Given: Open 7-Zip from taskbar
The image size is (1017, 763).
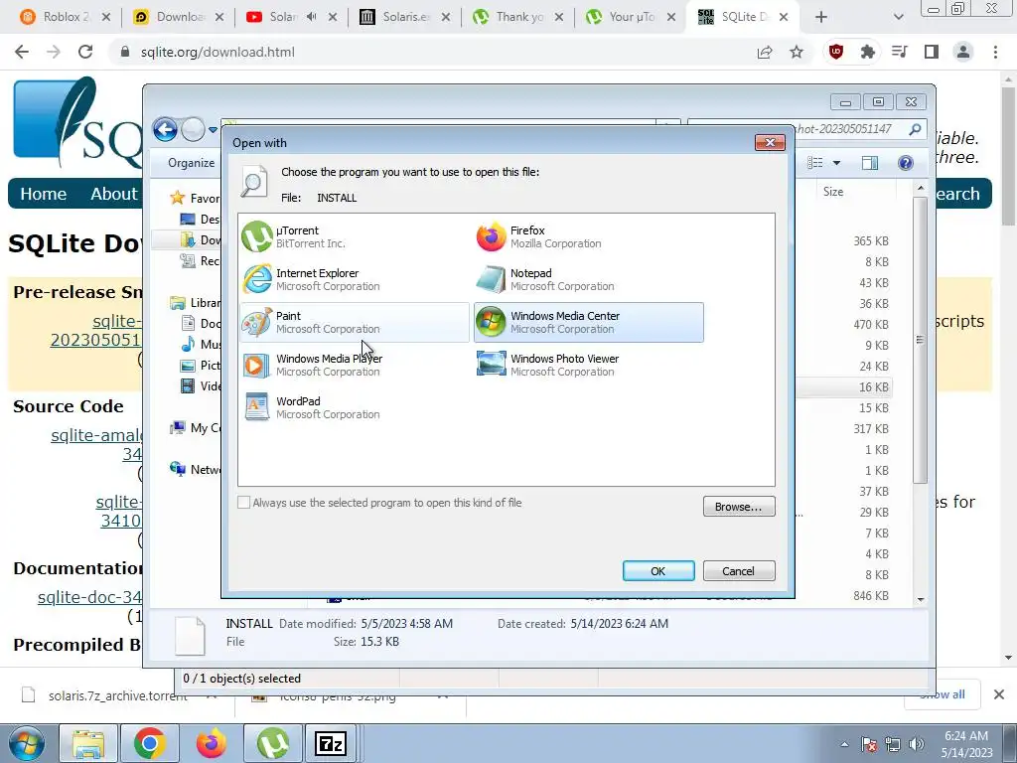Looking at the screenshot, I should pyautogui.click(x=331, y=743).
